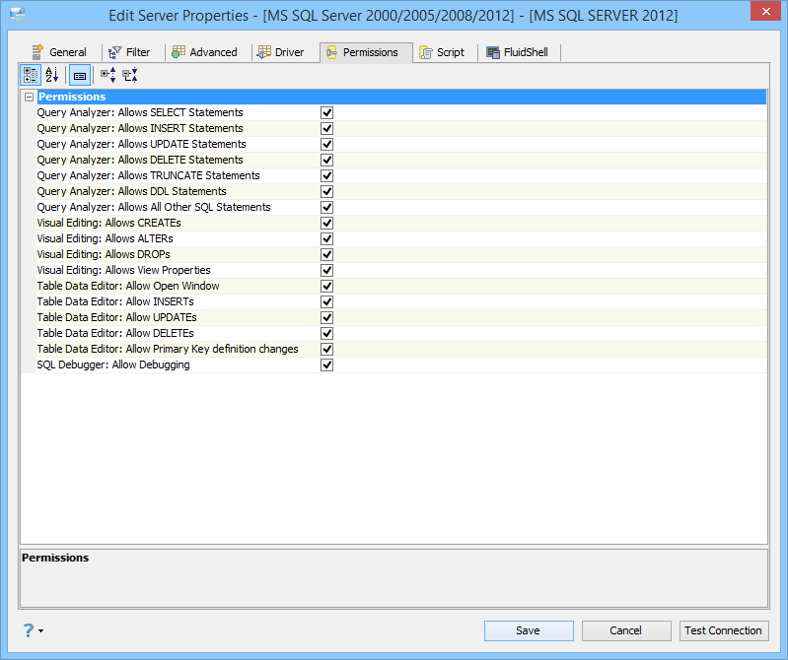This screenshot has height=660, width=788.
Task: Uncheck Allows INSERT Statements checkbox
Action: pyautogui.click(x=326, y=128)
